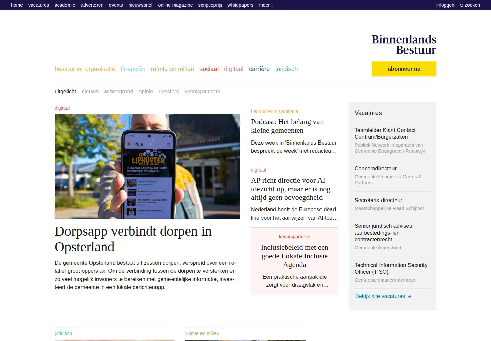491x341 pixels.
Task: Open Senior juridisch adviseur aanbestedings- en contractenrecht vacancy
Action: (384, 233)
